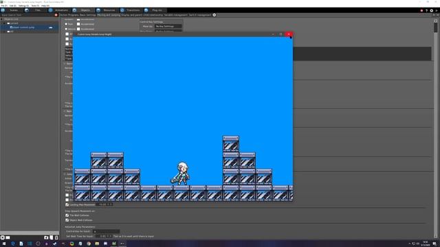440x247 pixels.
Task: Open the Windows Start menu
Action: pos(4,244)
